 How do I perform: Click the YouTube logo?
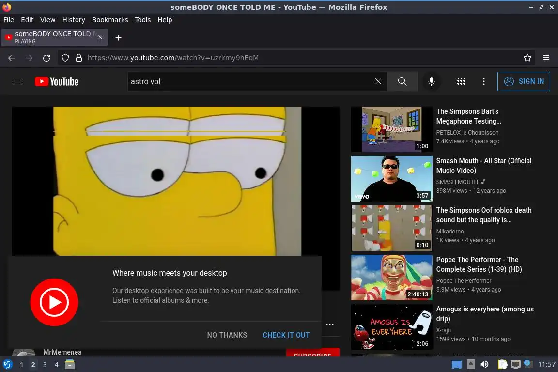click(57, 81)
